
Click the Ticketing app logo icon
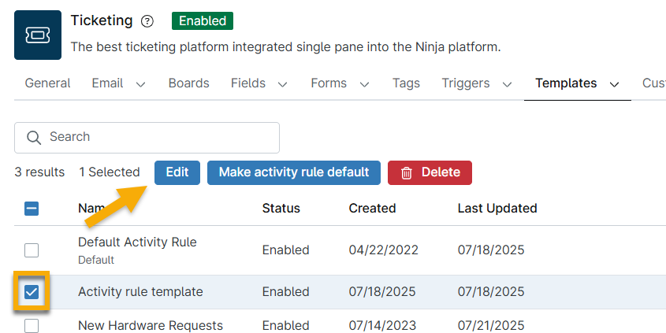38,35
